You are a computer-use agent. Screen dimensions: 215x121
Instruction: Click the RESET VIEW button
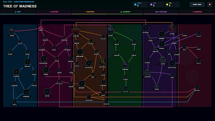point(197,5)
